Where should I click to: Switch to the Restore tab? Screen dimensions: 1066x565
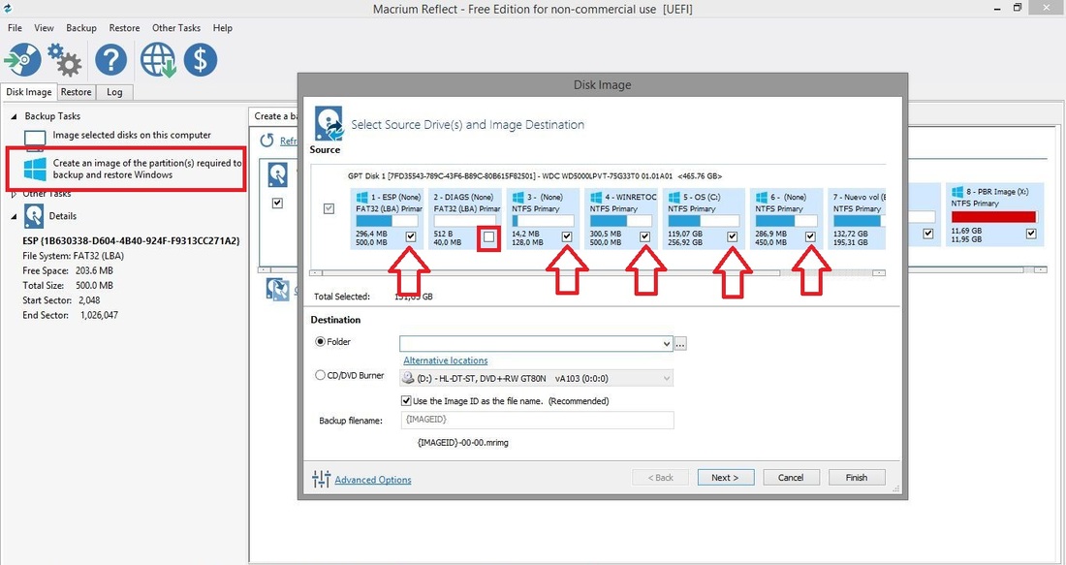click(76, 92)
